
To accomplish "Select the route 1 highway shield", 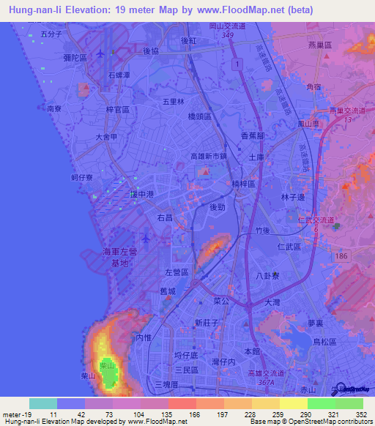I will coord(237,64).
